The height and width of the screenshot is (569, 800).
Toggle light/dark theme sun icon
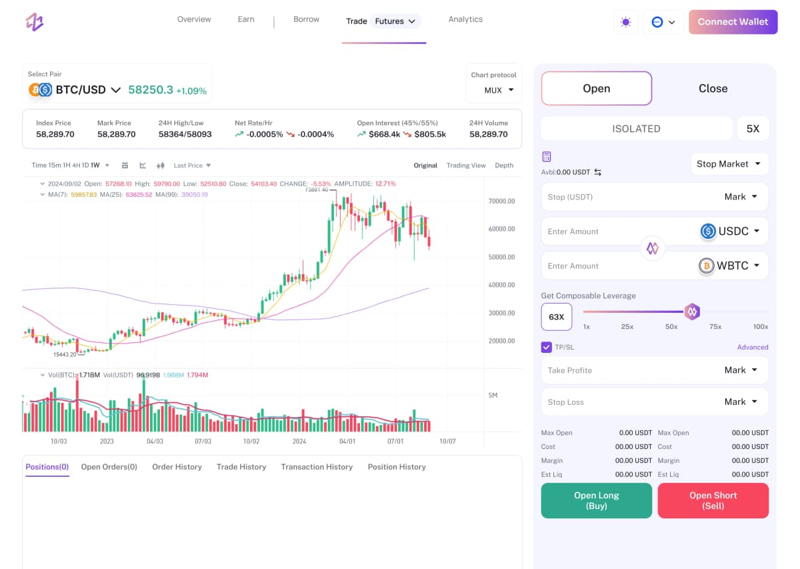click(625, 22)
